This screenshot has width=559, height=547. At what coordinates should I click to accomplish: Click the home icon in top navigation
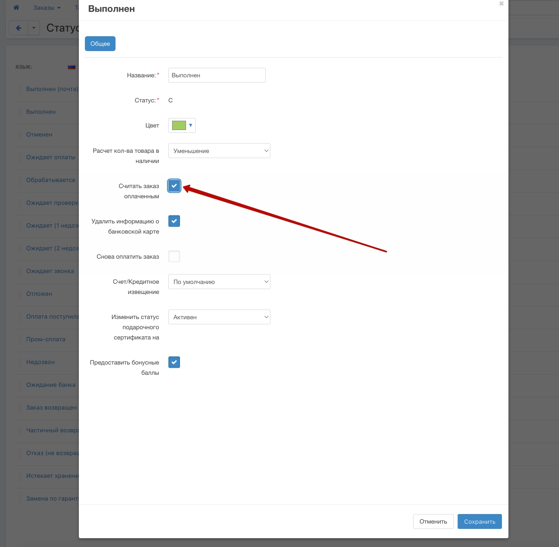click(x=16, y=8)
